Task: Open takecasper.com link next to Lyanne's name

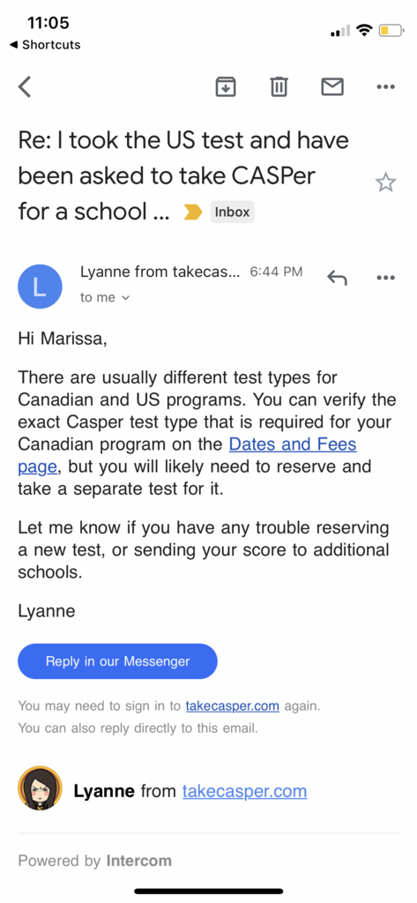Action: [x=245, y=791]
